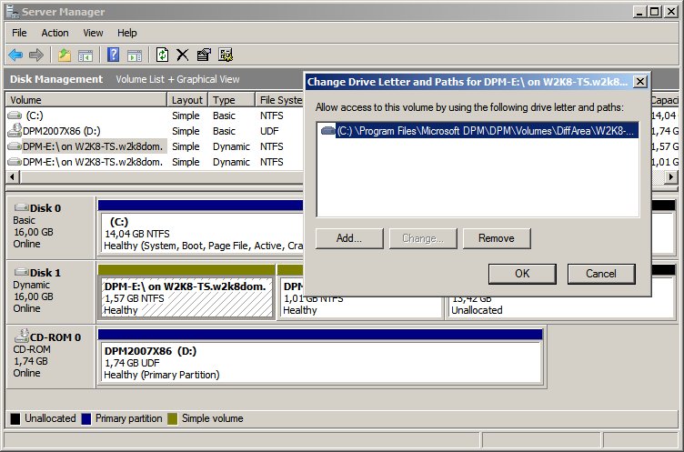Click the drive icon beside the DiffArea path
This screenshot has width=684, height=452.
327,130
